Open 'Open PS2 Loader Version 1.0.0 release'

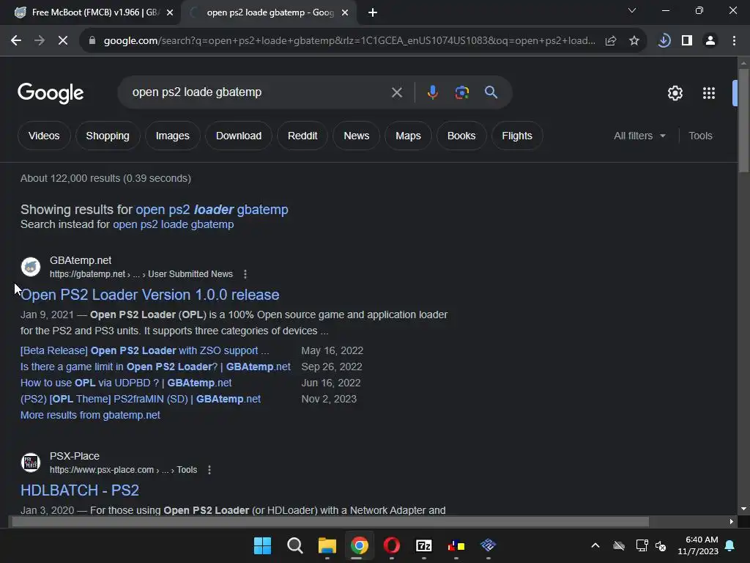[149, 295]
